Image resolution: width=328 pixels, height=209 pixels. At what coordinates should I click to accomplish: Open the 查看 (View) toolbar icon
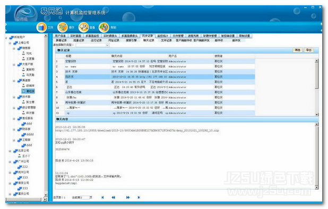tap(83, 27)
